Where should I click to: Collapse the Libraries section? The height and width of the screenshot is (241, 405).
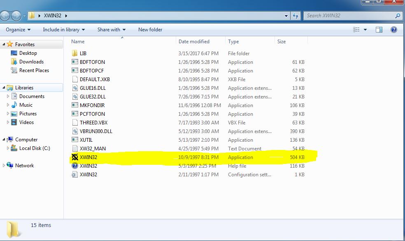pos(4,88)
